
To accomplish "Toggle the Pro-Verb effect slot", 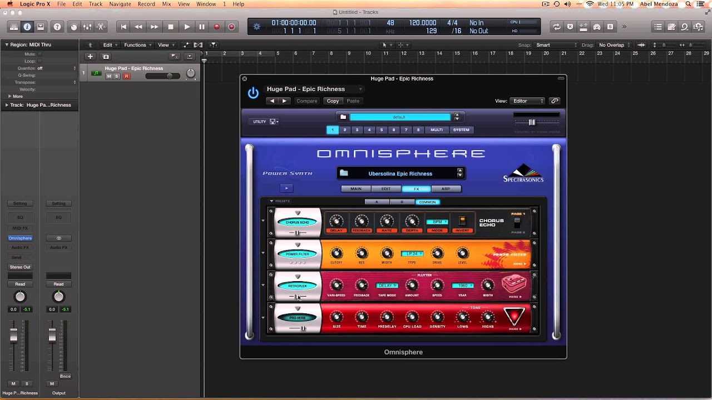I will click(x=298, y=318).
